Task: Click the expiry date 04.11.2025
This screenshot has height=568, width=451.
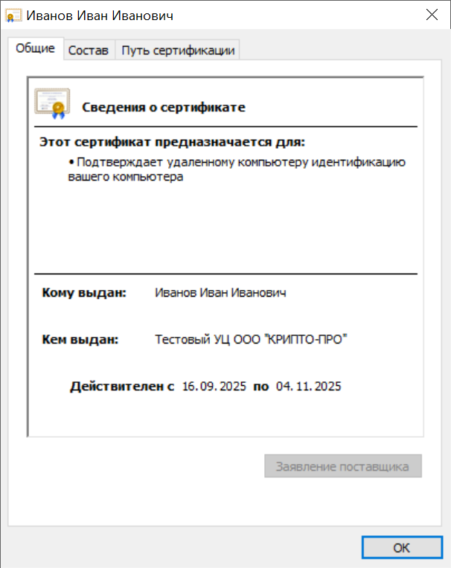Action: (308, 387)
